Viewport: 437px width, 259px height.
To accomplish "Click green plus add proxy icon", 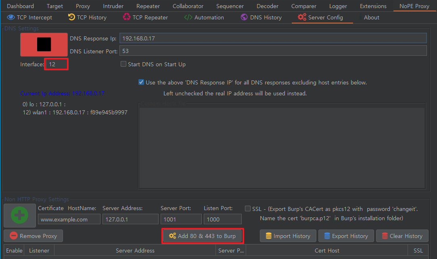I will pyautogui.click(x=19, y=215).
